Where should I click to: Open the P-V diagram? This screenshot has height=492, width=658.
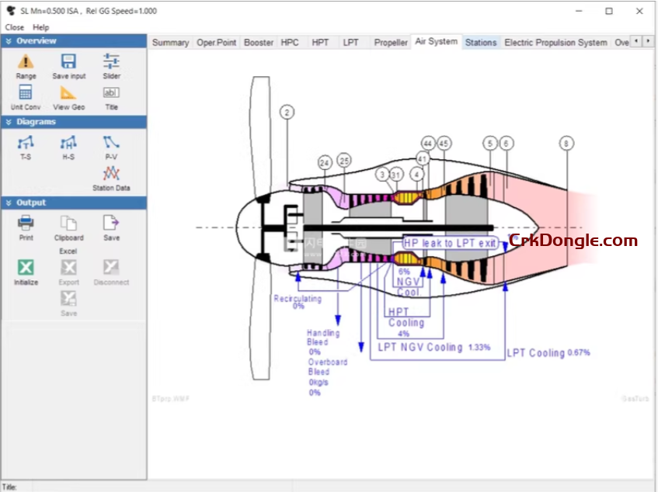[111, 143]
